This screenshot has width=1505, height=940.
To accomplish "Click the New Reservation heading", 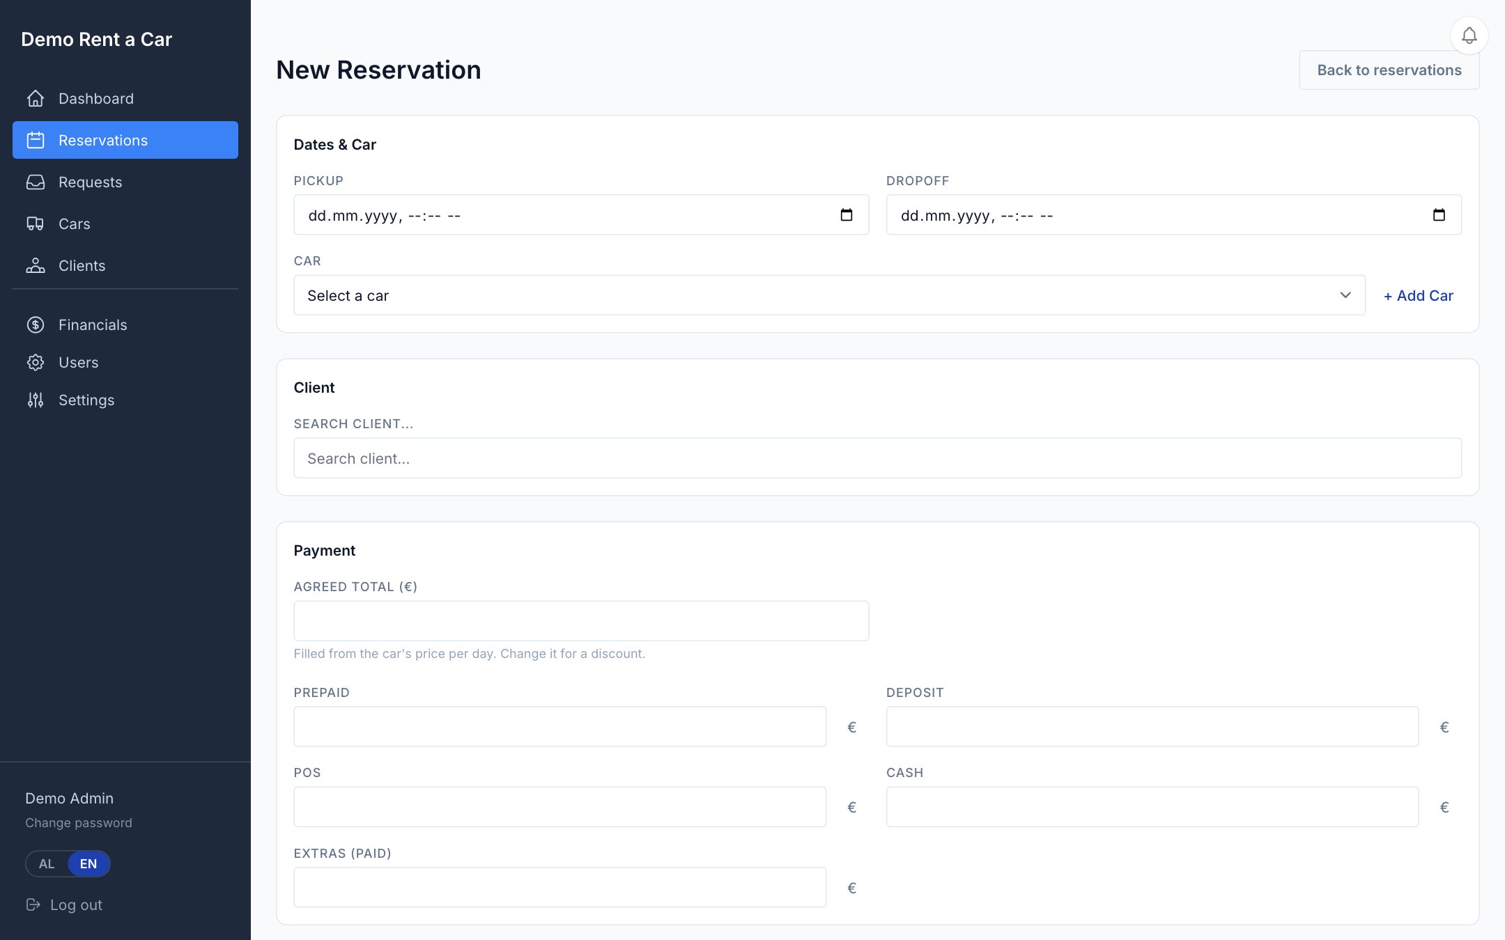I will click(378, 70).
